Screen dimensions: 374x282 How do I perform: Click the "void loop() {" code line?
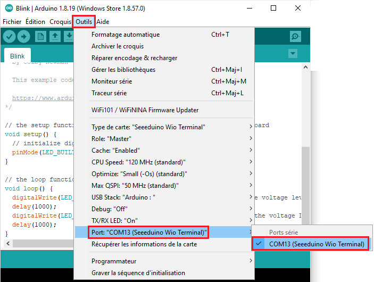(x=29, y=188)
